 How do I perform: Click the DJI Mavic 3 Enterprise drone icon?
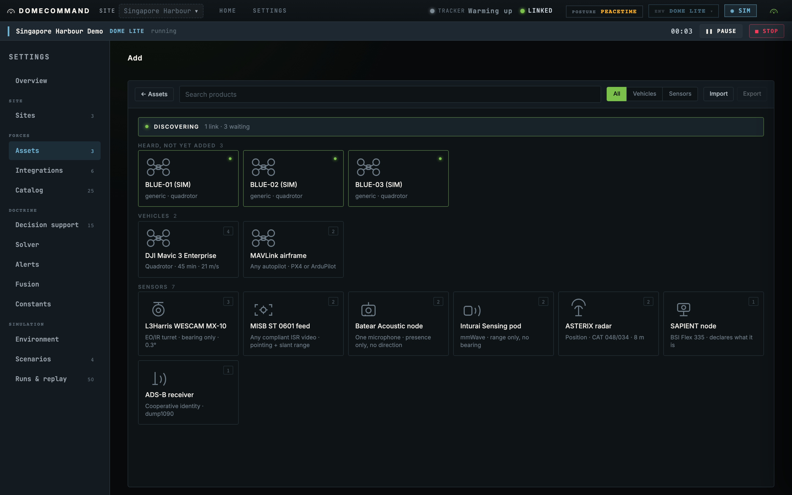pos(158,238)
